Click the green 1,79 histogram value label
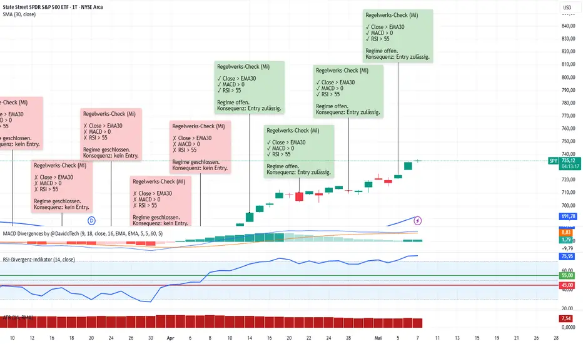The width and height of the screenshot is (583, 344). (566, 240)
